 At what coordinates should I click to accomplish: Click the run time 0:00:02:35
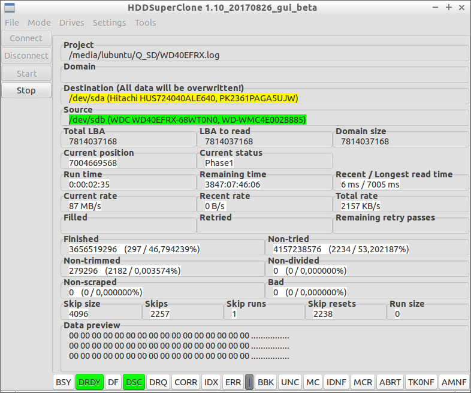point(89,185)
